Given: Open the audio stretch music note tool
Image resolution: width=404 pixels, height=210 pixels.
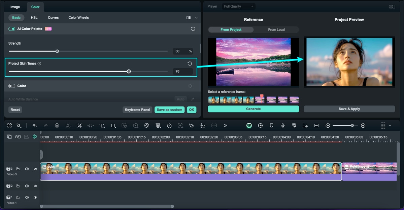Looking at the screenshot, I should [91, 125].
